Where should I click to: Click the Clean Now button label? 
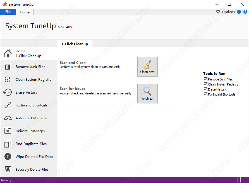tap(147, 72)
